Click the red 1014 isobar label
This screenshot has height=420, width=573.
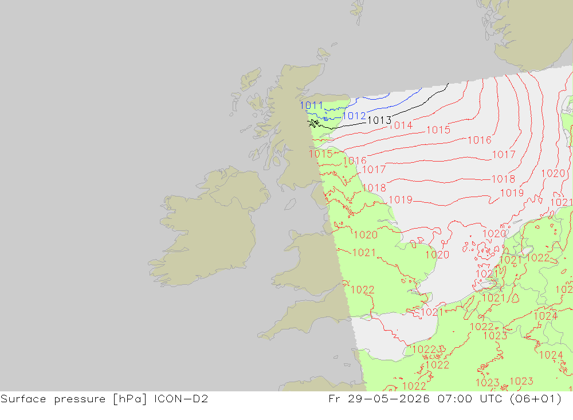coord(401,125)
